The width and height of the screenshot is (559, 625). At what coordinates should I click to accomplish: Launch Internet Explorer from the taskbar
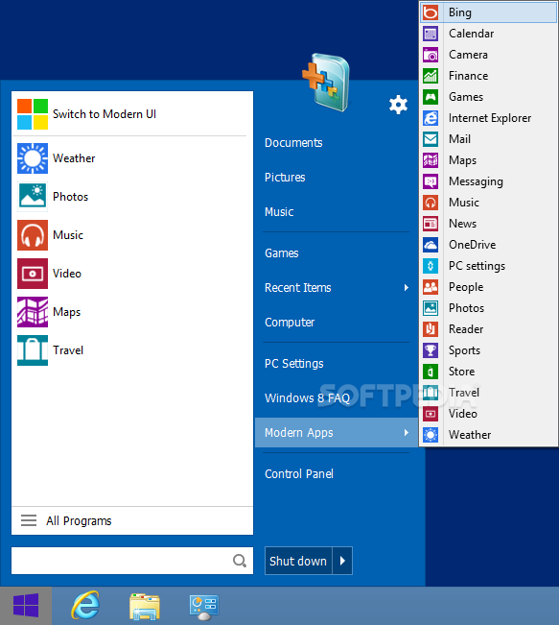point(85,606)
